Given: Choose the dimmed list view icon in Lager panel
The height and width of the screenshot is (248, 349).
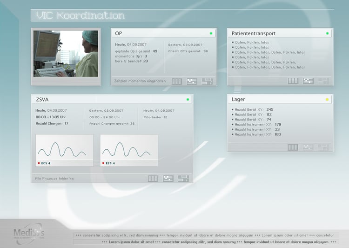Looking at the screenshot, I should 308,147.
